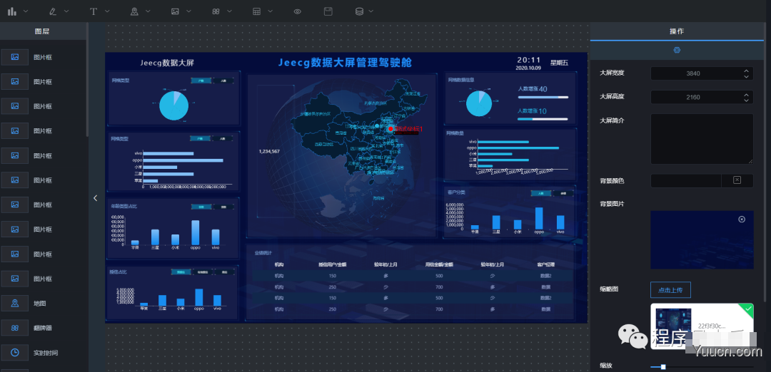Image resolution: width=771 pixels, height=372 pixels.
Task: Expand the table component dropdown arrow
Action: click(x=271, y=11)
